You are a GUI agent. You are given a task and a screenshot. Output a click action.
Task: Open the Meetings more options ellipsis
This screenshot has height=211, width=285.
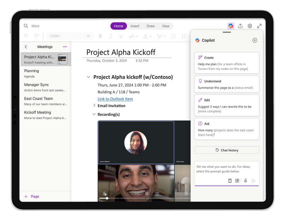(65, 47)
